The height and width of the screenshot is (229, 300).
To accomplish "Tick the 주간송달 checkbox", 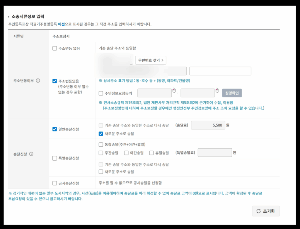I will click(x=101, y=153).
